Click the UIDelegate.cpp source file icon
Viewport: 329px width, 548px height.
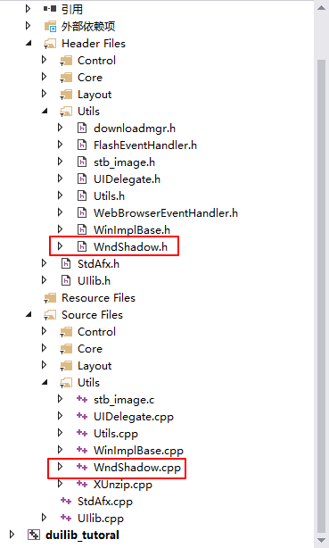click(82, 416)
